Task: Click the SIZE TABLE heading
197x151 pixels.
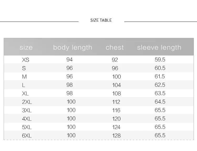Action: click(x=101, y=20)
